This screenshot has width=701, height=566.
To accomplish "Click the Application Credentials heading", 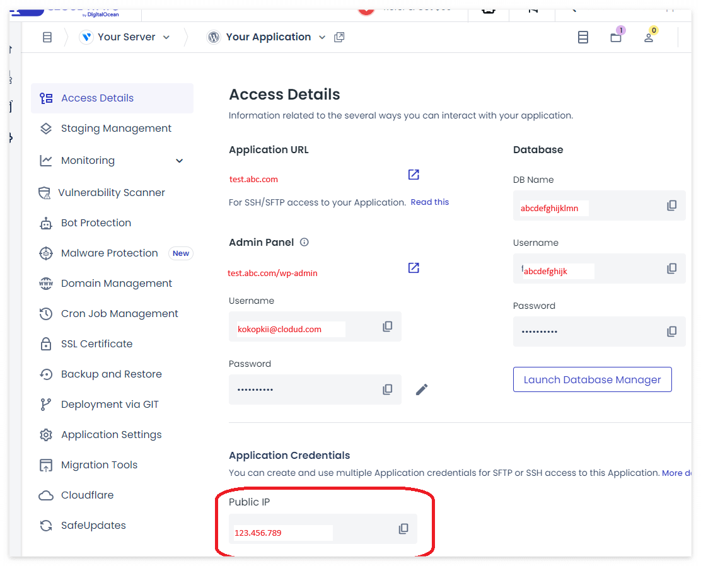I will click(x=289, y=455).
